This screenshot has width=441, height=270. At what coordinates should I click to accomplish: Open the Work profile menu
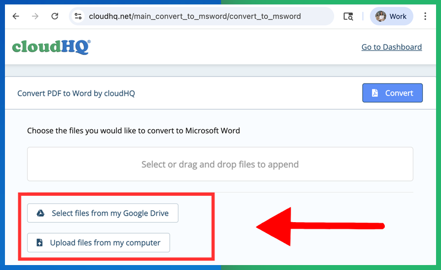pos(391,16)
